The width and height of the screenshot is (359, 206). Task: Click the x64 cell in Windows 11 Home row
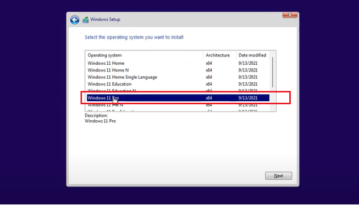[209, 63]
